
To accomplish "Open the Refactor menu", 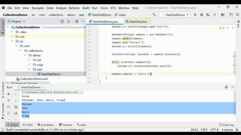I will coord(74,8).
